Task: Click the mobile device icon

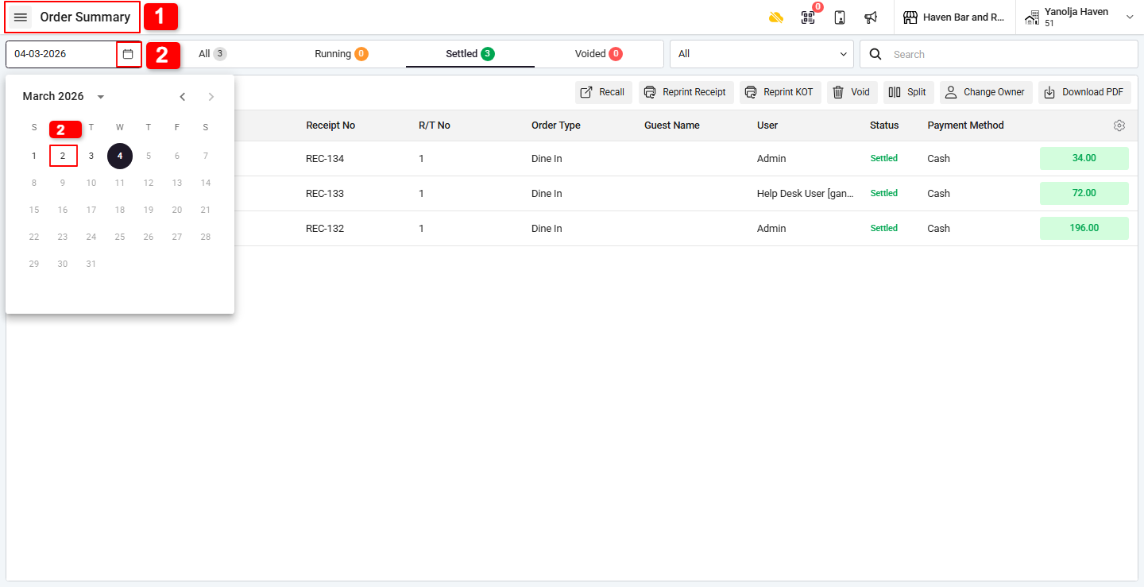Action: pyautogui.click(x=840, y=17)
